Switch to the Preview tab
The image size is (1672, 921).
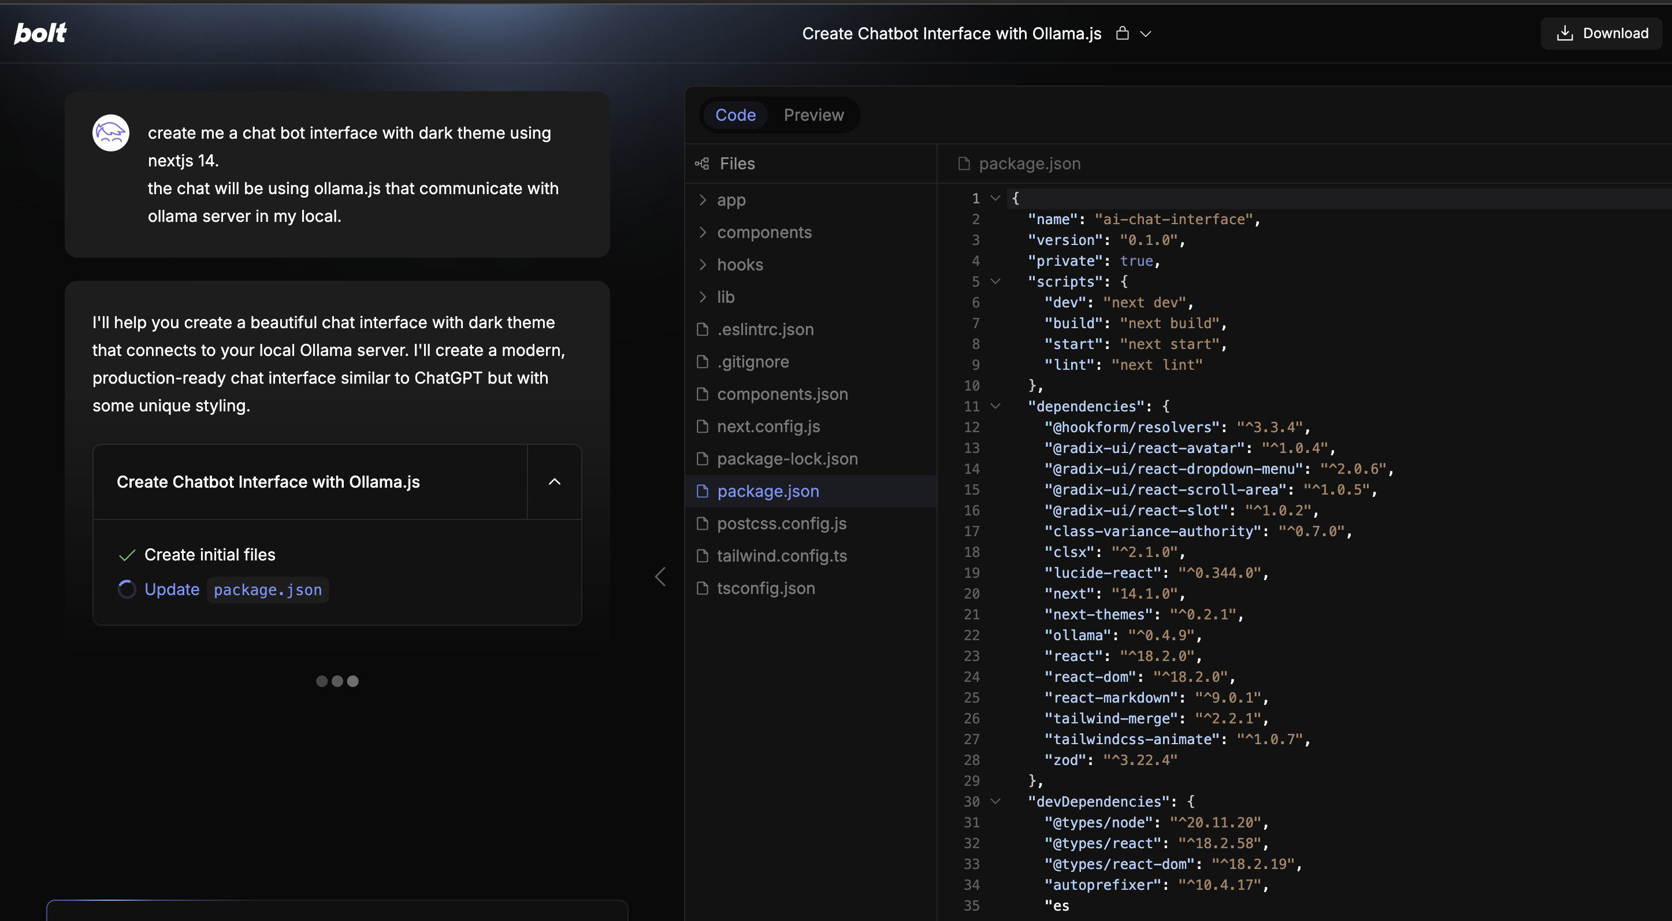click(813, 115)
